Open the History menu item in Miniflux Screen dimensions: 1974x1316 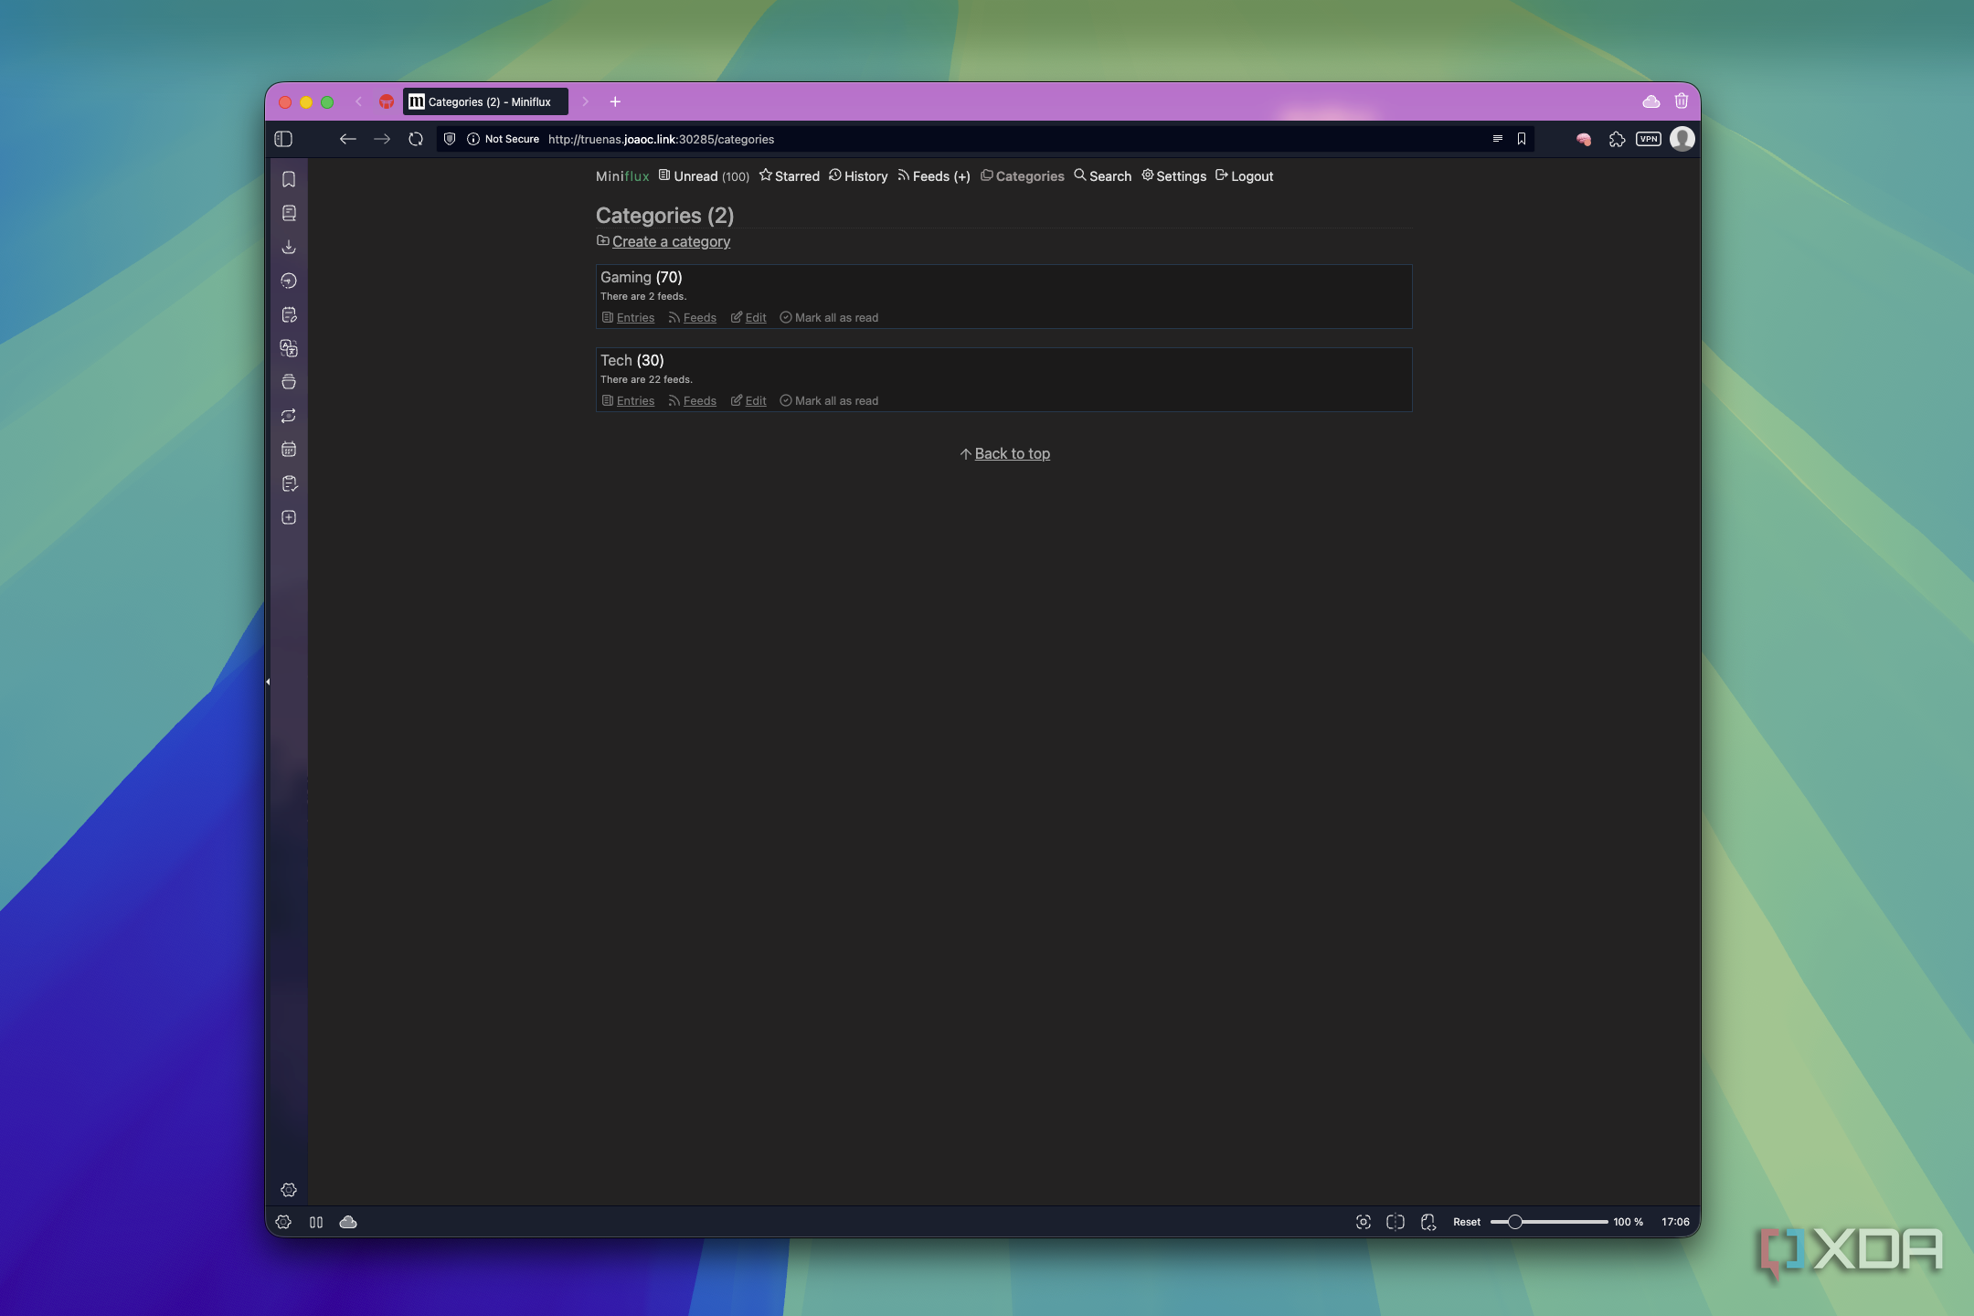click(x=858, y=176)
